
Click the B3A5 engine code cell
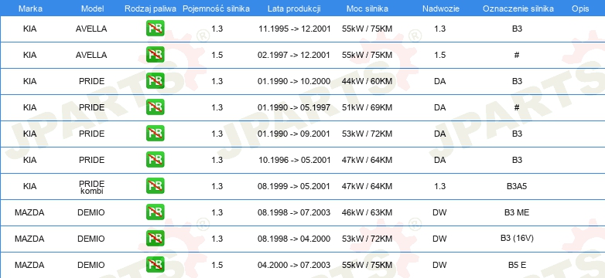click(517, 186)
